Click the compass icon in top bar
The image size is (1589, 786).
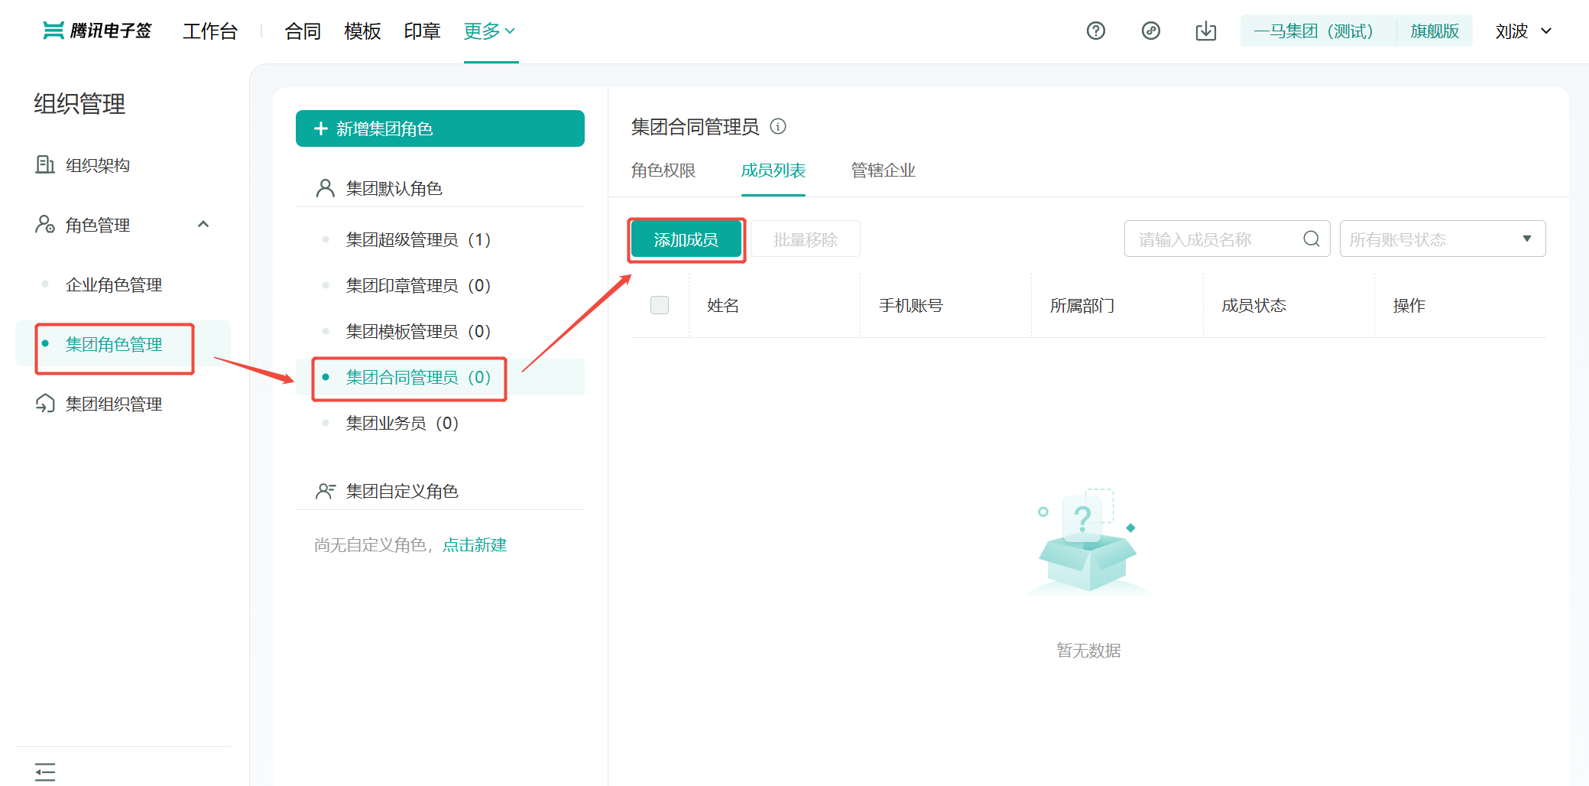point(1150,31)
